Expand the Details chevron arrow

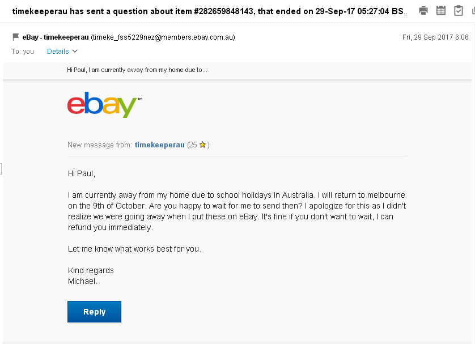coord(74,52)
